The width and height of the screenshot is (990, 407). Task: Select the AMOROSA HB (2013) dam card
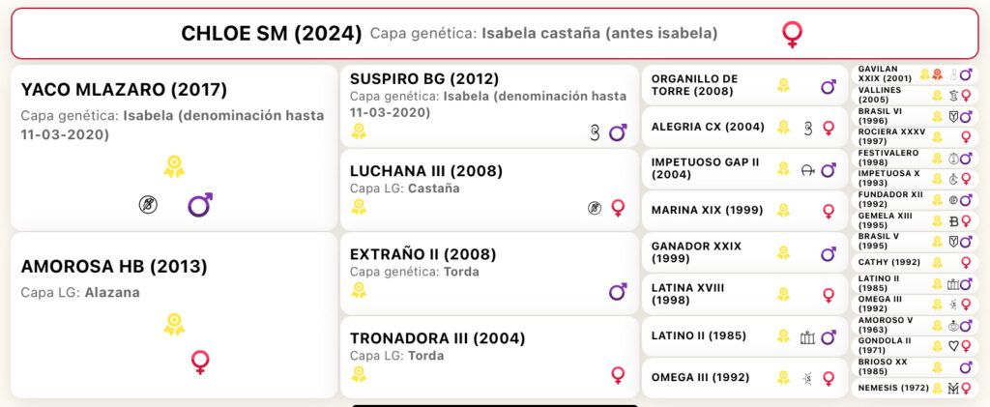[174, 315]
